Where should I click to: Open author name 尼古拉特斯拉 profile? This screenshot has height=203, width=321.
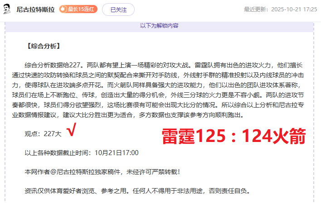(36, 9)
